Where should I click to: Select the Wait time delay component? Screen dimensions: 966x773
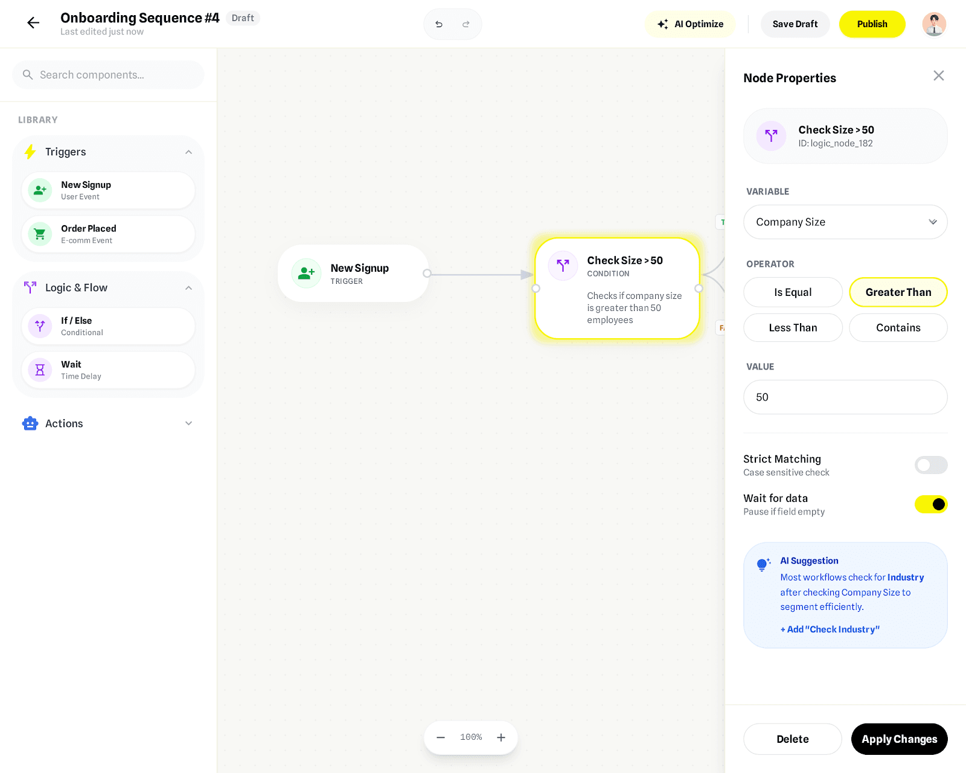[109, 370]
